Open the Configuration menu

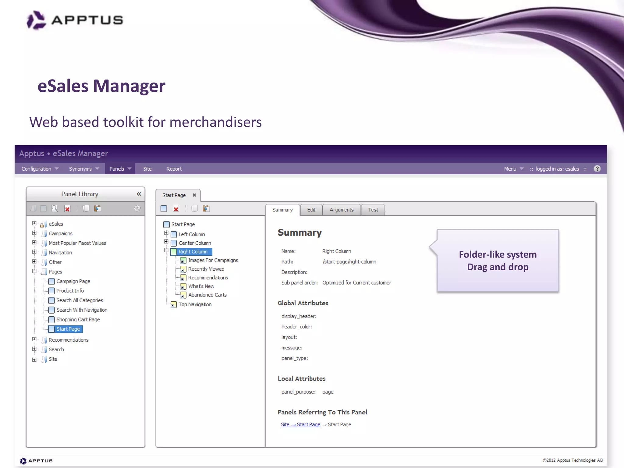[x=40, y=169]
